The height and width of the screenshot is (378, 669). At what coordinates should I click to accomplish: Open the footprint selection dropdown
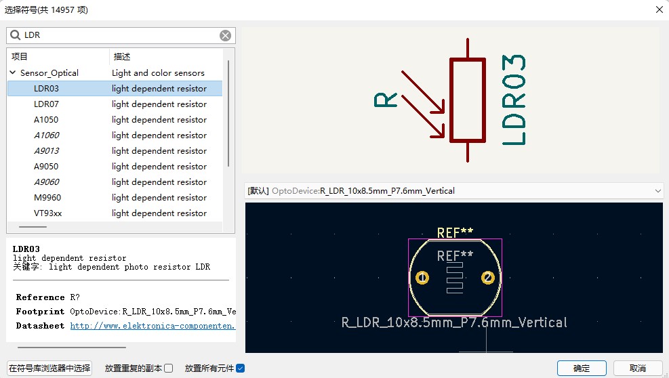(454, 191)
